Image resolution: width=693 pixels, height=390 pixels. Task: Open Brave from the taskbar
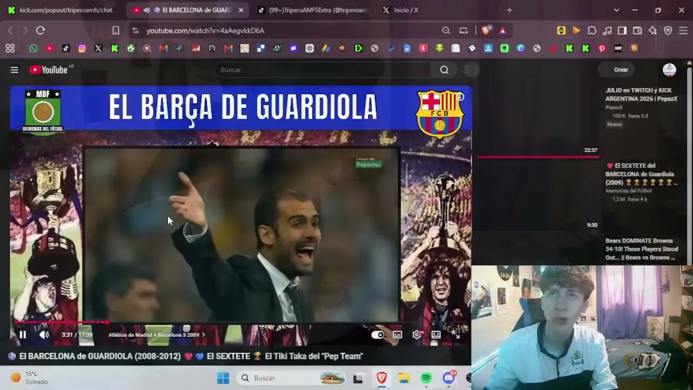pos(382,378)
